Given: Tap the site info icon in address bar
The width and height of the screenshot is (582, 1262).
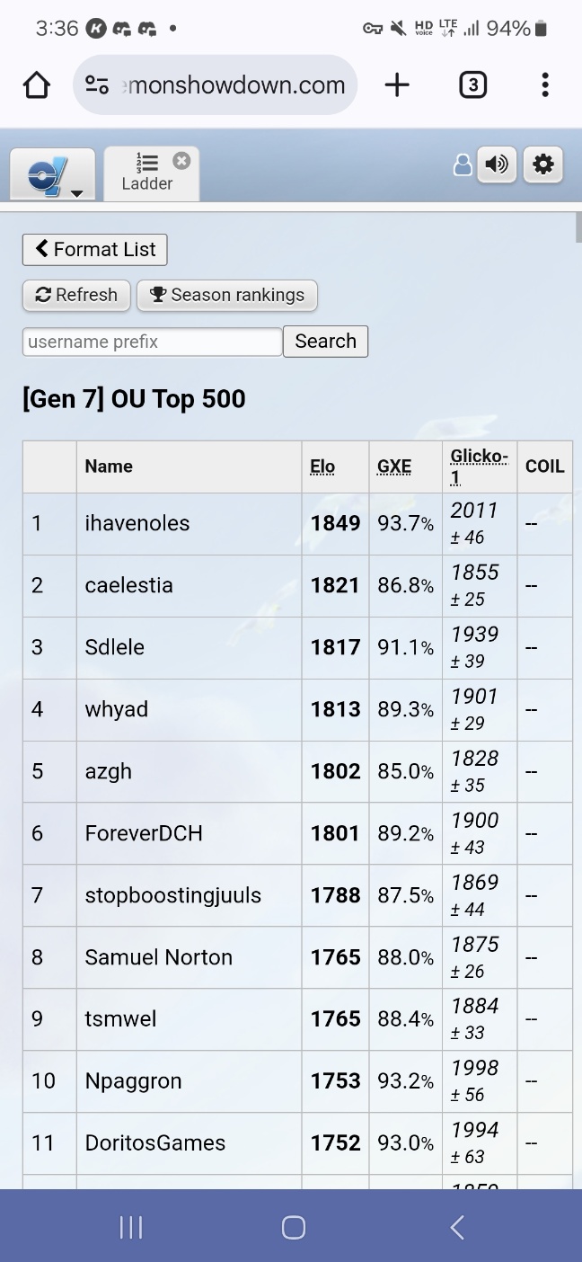Looking at the screenshot, I should pyautogui.click(x=97, y=85).
